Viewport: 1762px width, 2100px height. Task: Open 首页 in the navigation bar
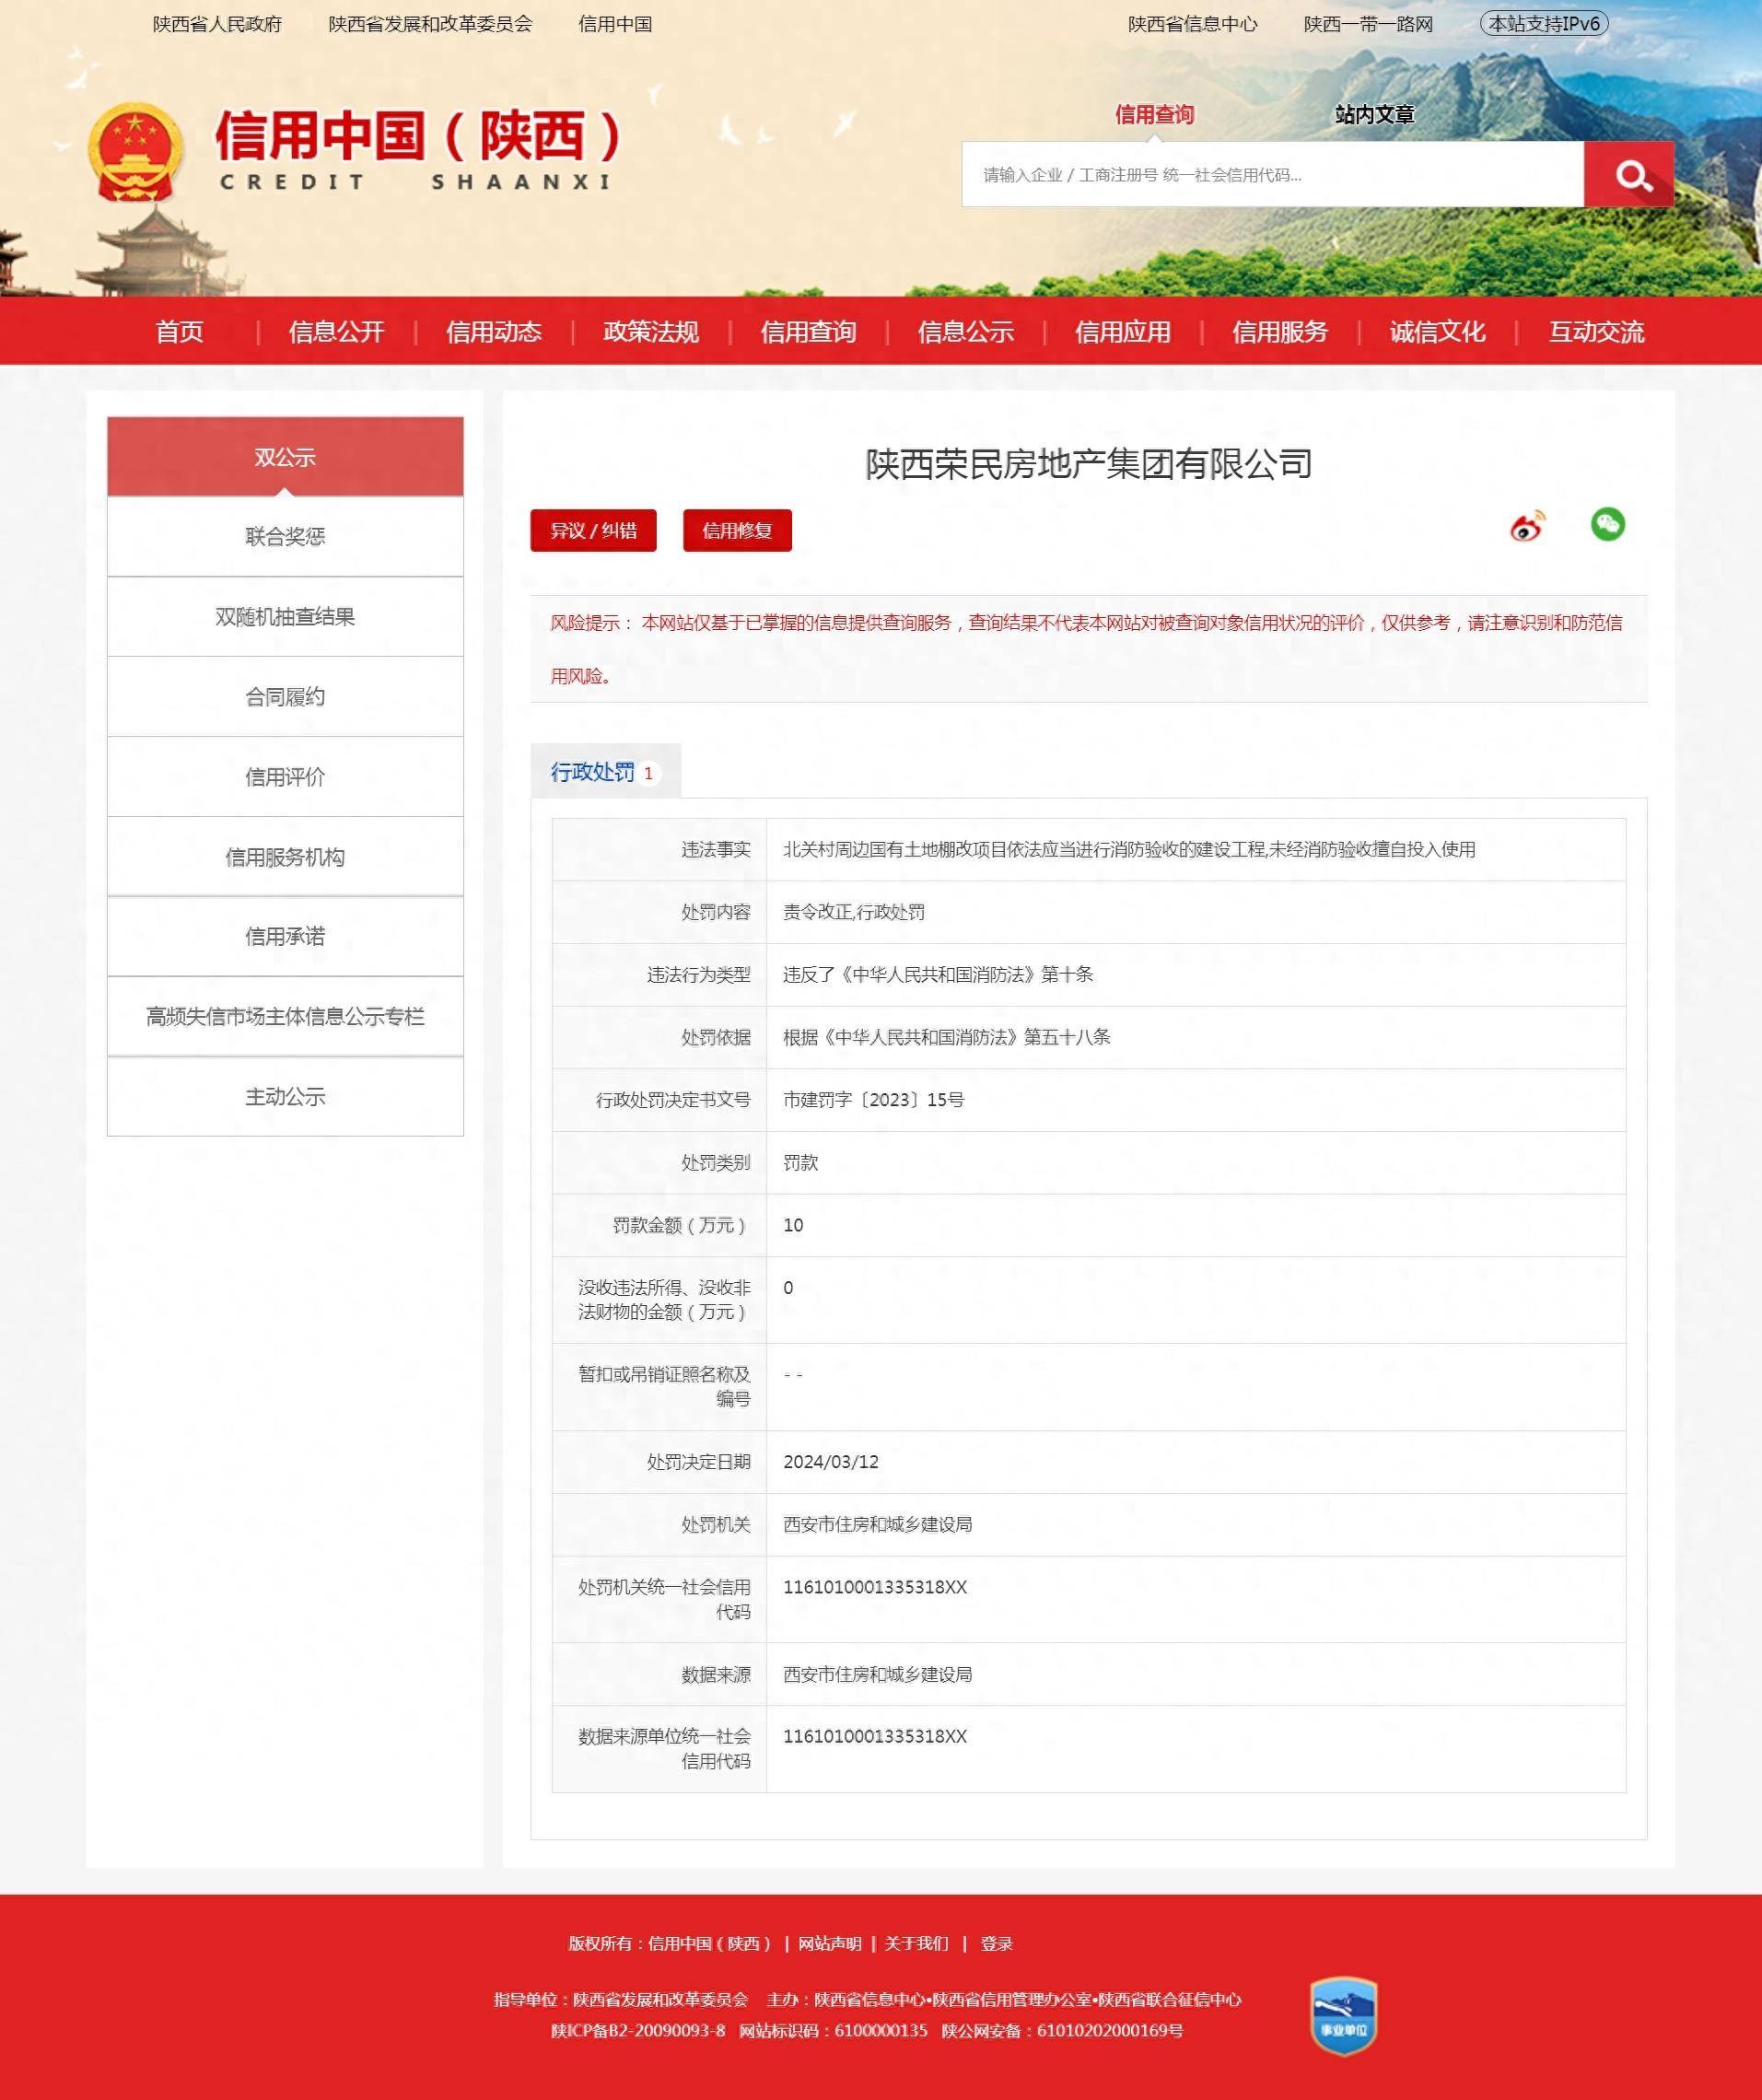pos(180,332)
